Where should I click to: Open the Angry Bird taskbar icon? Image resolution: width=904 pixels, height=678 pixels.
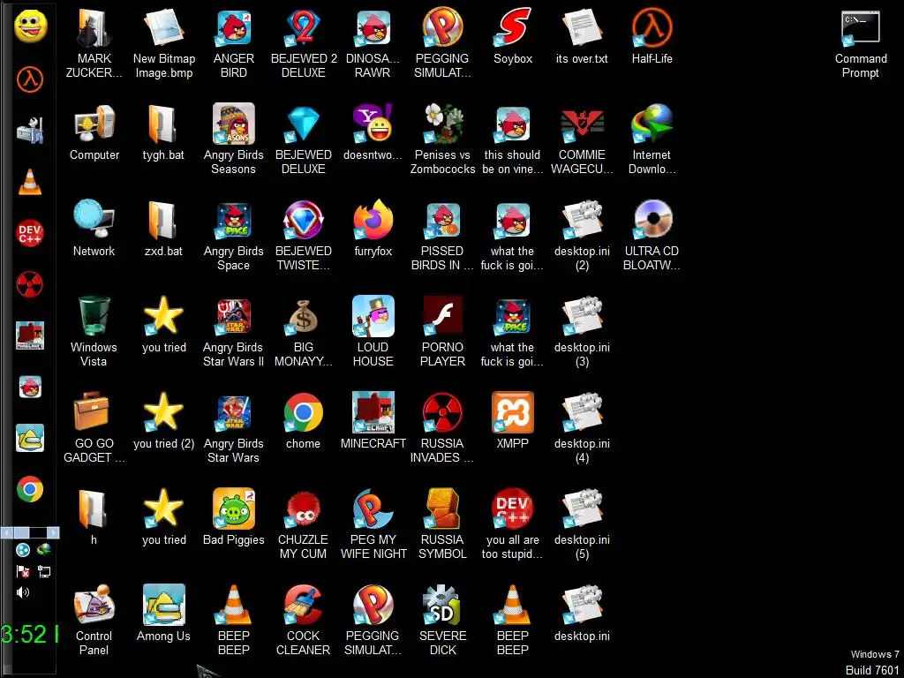coord(30,387)
